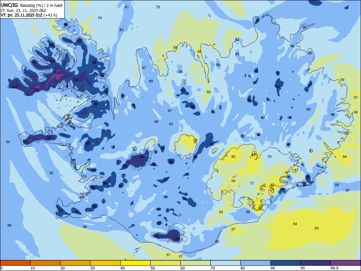This screenshot has width=361, height=271.
Task: Select the medium blue 80–90 legend swatch
Action: pos(256,263)
